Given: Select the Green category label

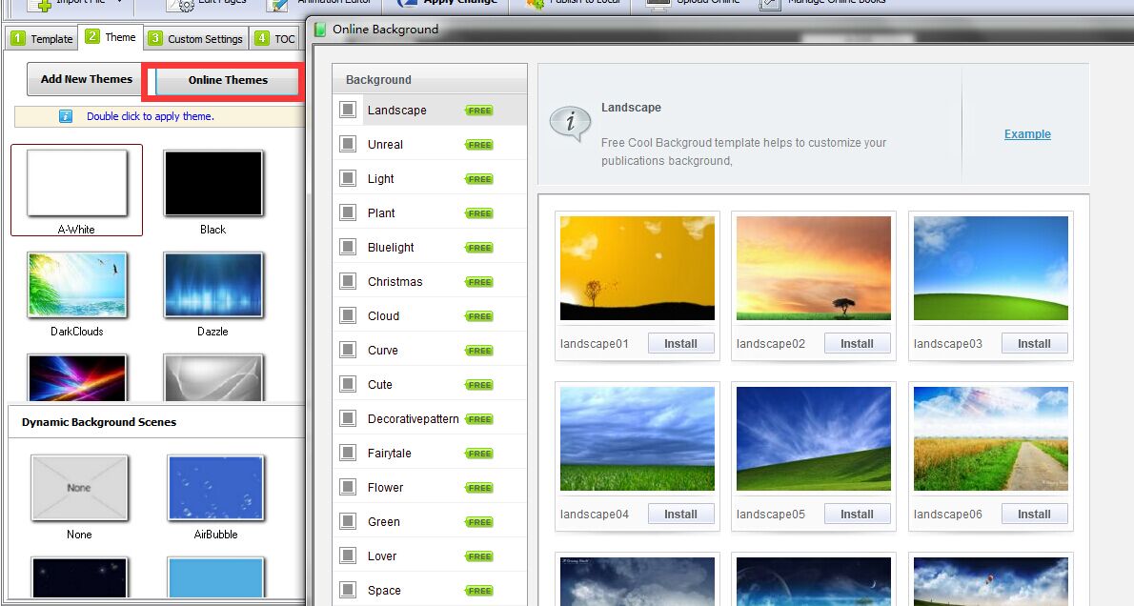Looking at the screenshot, I should [x=383, y=522].
